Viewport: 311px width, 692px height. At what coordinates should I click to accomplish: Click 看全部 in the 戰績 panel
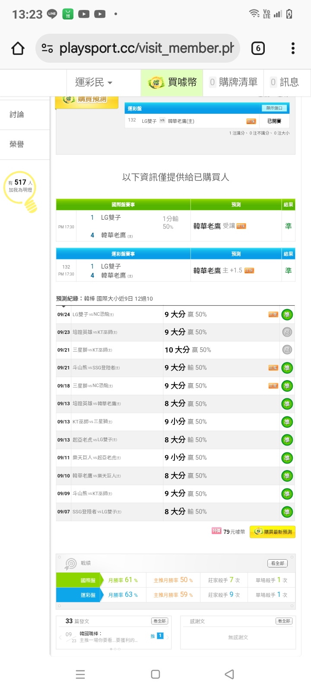pyautogui.click(x=277, y=563)
